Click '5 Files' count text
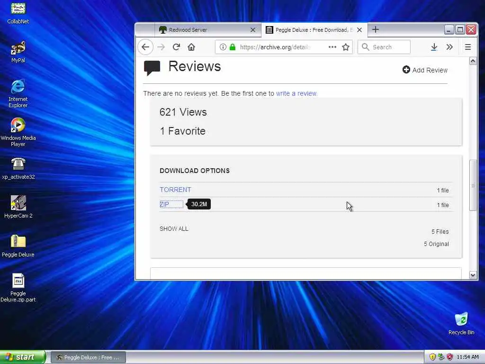The width and height of the screenshot is (485, 364). 440,231
